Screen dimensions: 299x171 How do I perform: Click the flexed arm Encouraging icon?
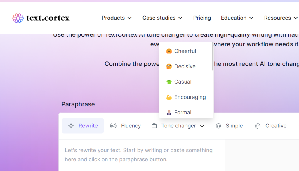[x=169, y=97]
